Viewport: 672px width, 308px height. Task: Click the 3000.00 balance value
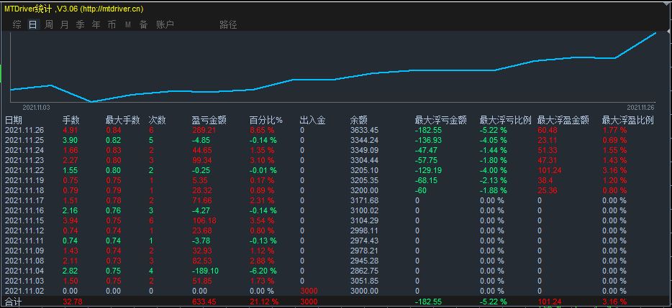coord(365,291)
